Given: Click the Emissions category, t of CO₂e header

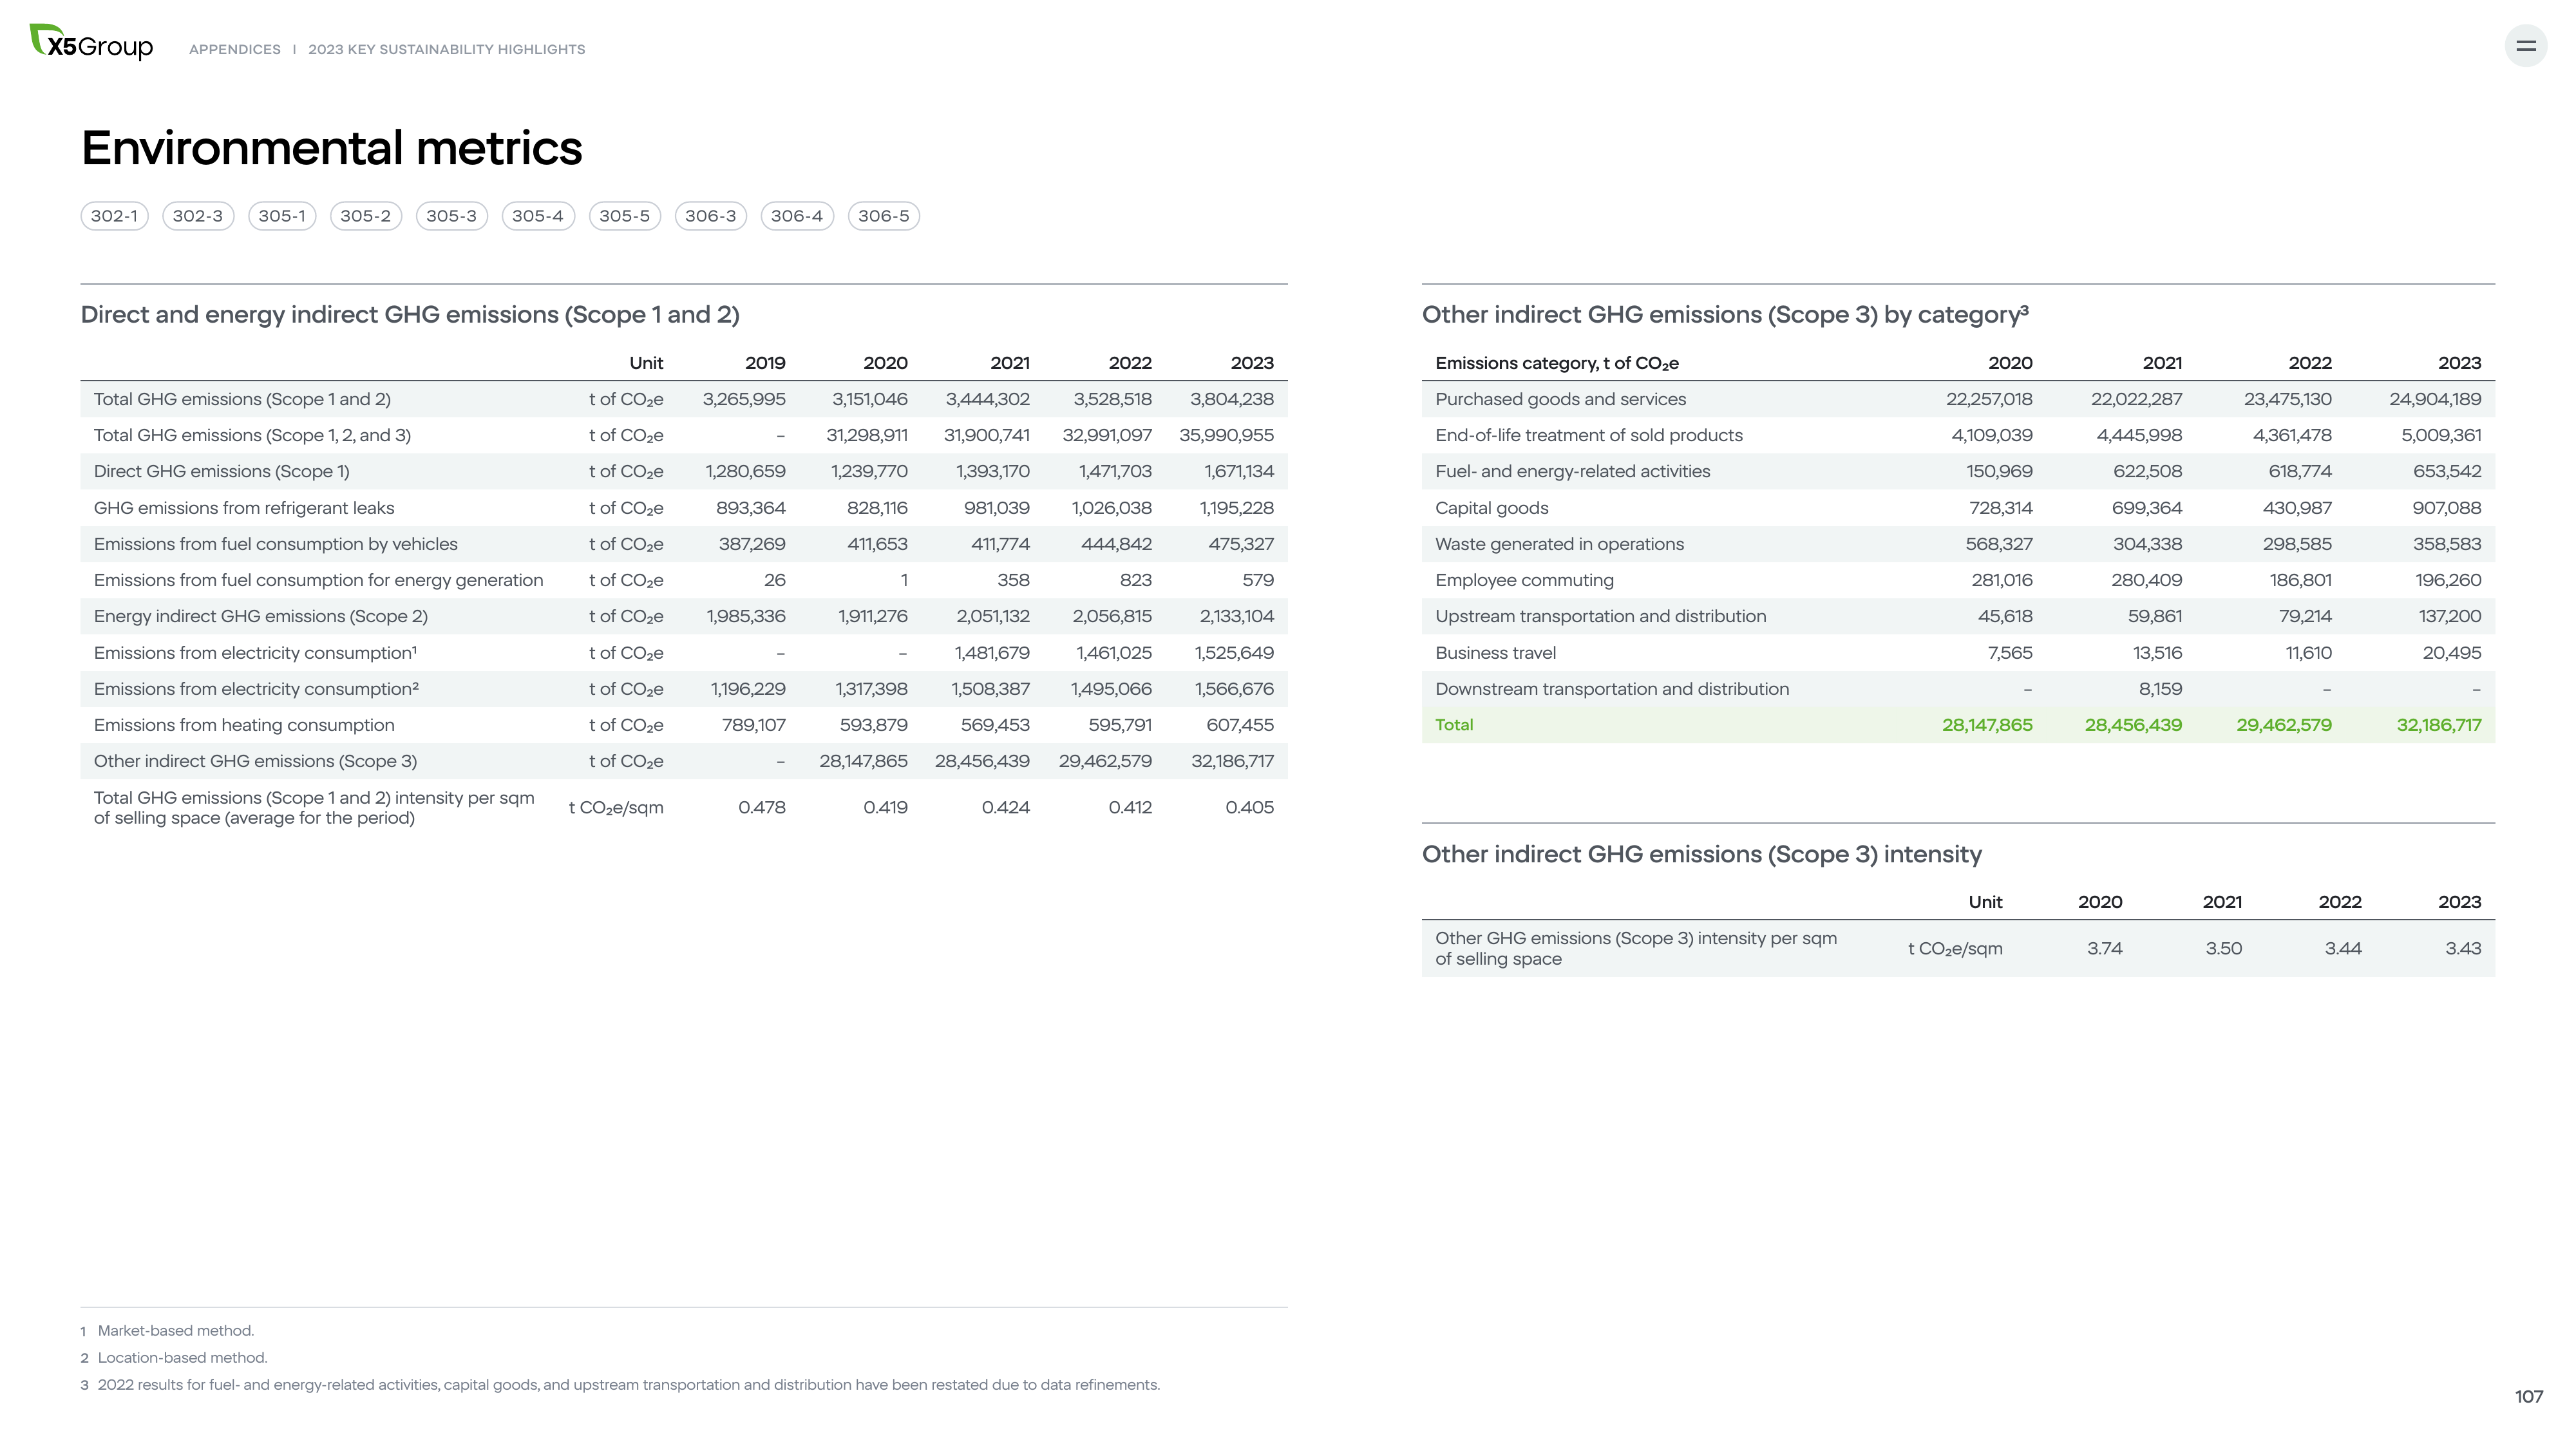Looking at the screenshot, I should point(1557,363).
